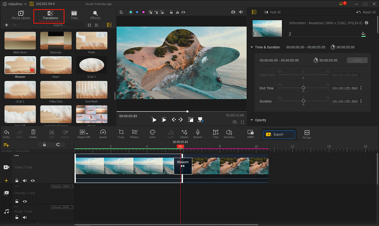The width and height of the screenshot is (379, 226).
Task: Open the Speed tool
Action: pyautogui.click(x=103, y=134)
